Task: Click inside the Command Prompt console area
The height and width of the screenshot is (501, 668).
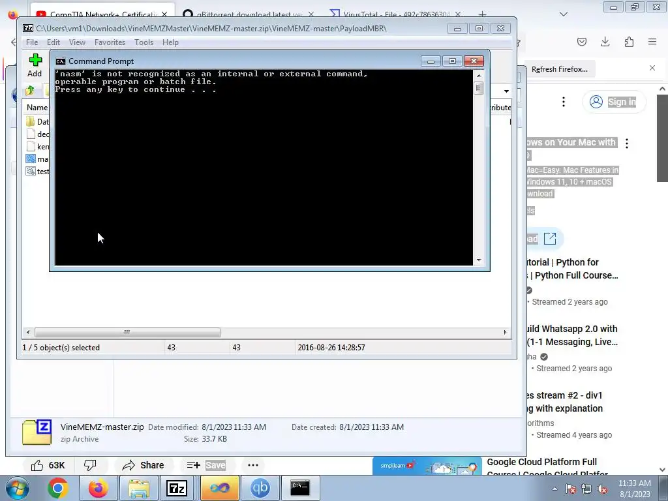Action: [x=264, y=167]
